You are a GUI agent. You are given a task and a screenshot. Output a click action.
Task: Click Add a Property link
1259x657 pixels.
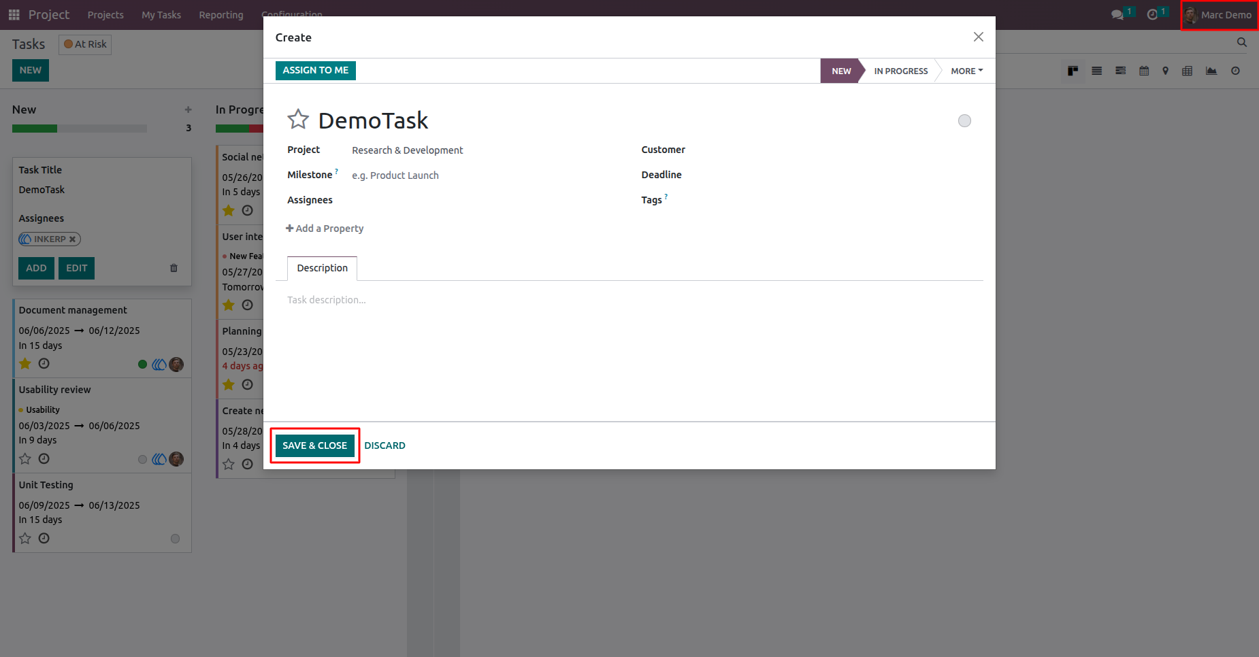[325, 229]
